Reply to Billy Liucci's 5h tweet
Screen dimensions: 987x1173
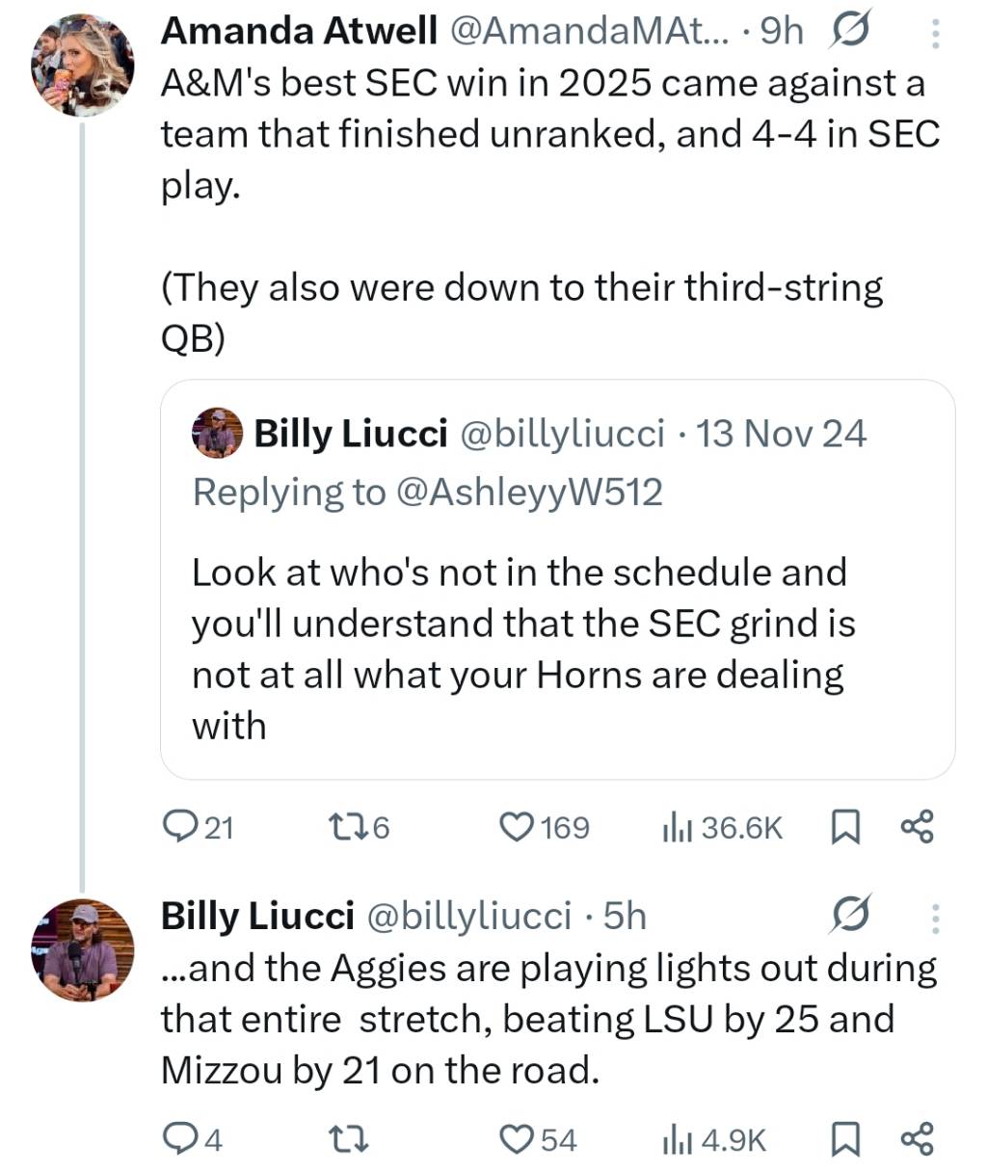(x=179, y=1140)
